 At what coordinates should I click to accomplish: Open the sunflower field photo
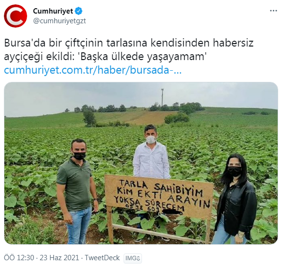[141, 163]
